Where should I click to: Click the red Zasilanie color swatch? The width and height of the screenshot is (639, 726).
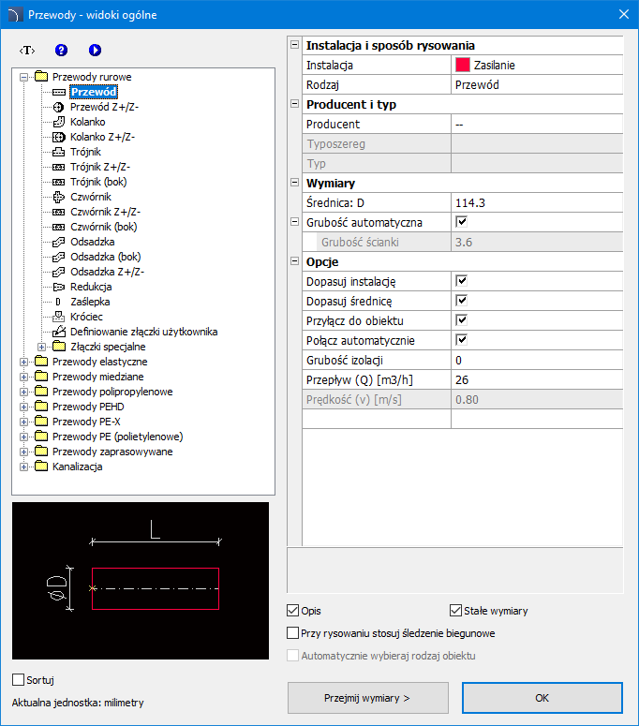(462, 66)
